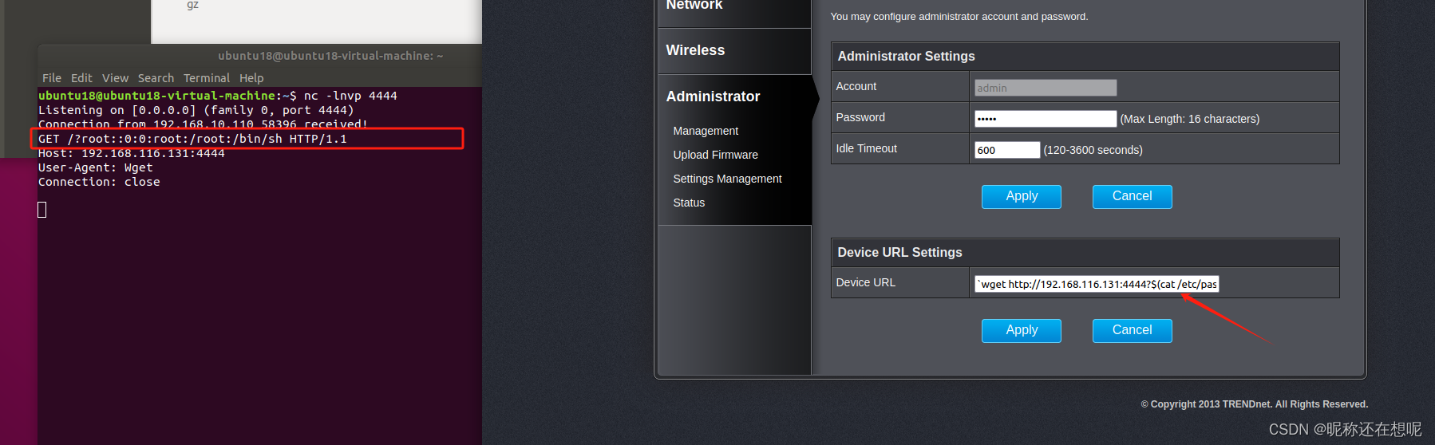The image size is (1435, 445).
Task: Apply the Device URL Settings
Action: coord(1022,330)
